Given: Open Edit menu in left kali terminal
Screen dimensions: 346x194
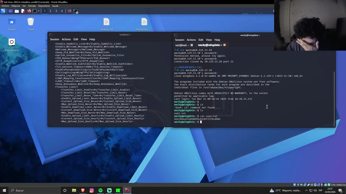Looking at the screenshot, I should pos(76,39).
